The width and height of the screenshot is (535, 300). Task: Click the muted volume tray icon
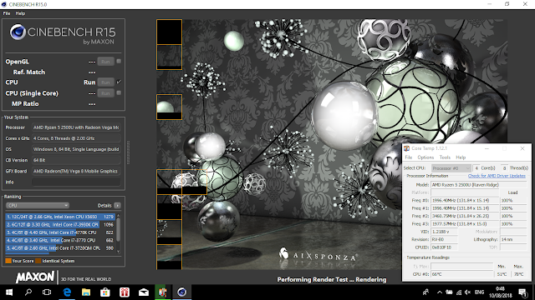click(468, 292)
